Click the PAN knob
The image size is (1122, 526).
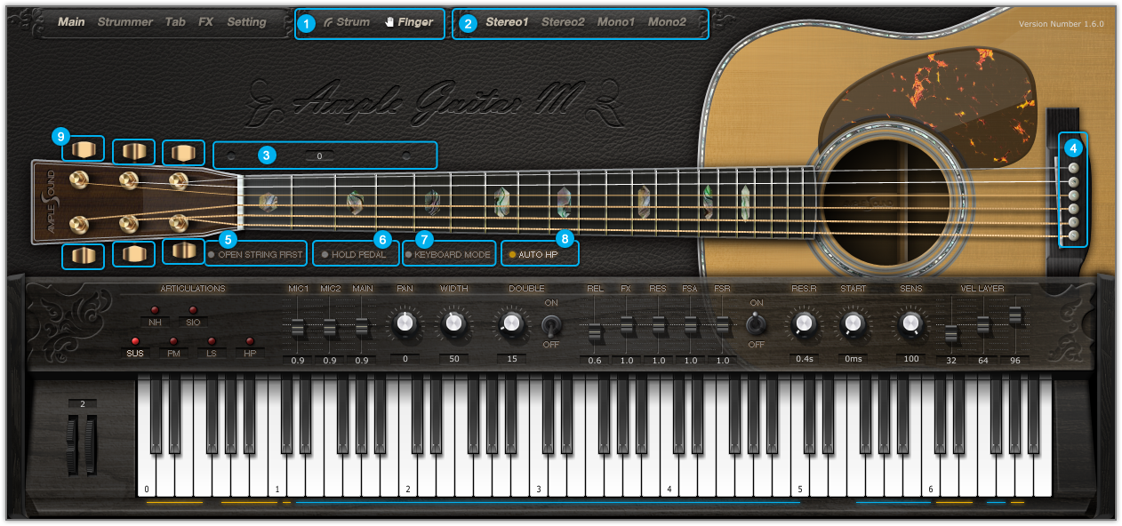405,323
